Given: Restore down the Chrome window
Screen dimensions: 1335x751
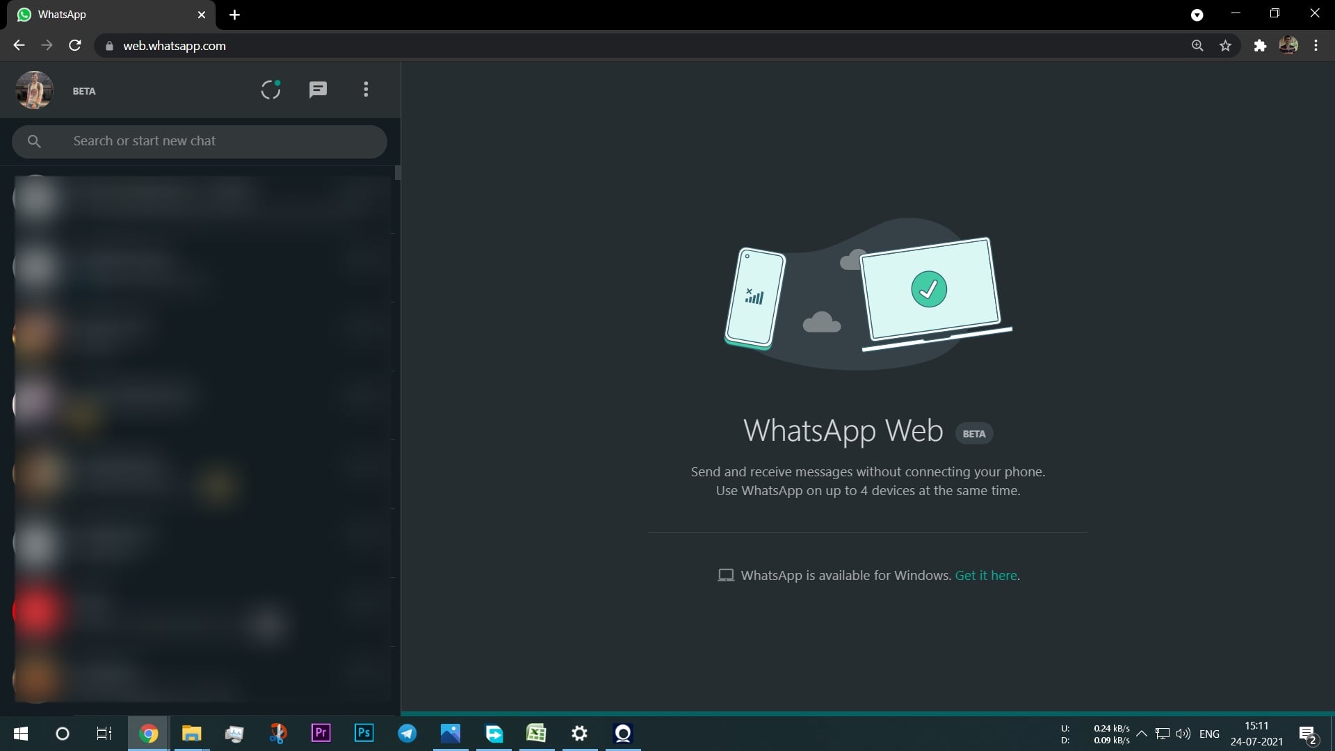Looking at the screenshot, I should [1275, 13].
